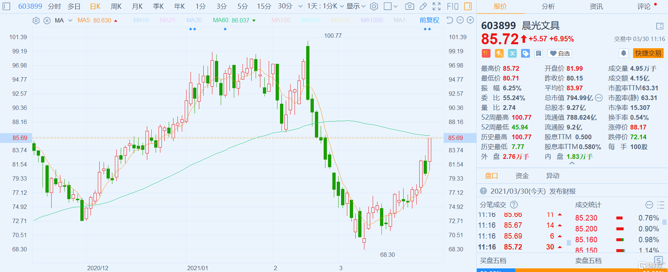Add stock to watchlist via 自选
The height and width of the screenshot is (272, 668).
[560, 54]
